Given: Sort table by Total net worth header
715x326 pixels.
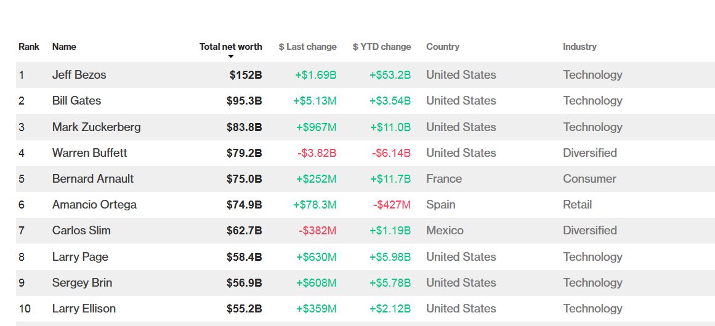Looking at the screenshot, I should [230, 47].
